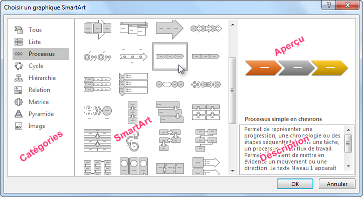Image resolution: width=363 pixels, height=197 pixels.
Task: Choose the simple chevron process layout
Action: pos(170,56)
